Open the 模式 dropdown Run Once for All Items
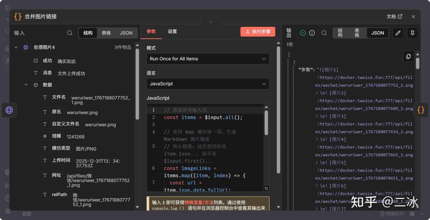This screenshot has height=220, width=430. pos(208,59)
